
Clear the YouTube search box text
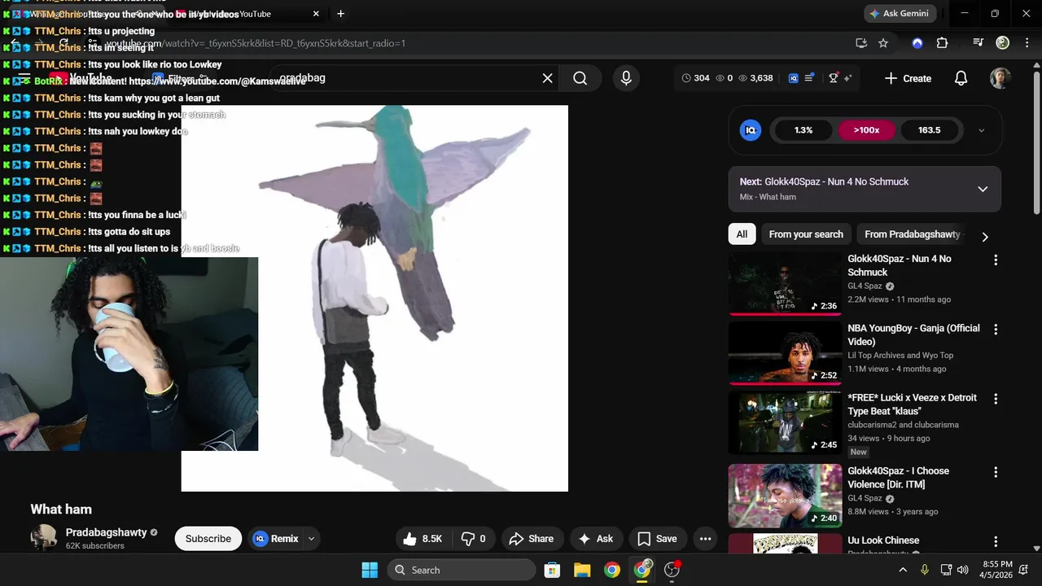[x=548, y=78]
